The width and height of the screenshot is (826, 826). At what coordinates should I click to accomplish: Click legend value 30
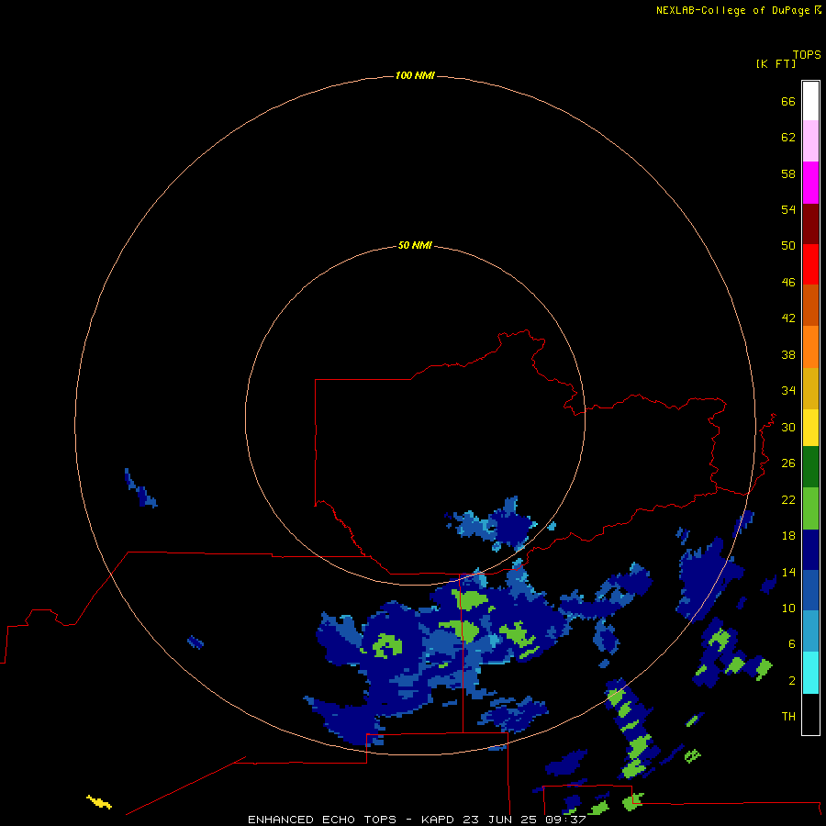click(x=788, y=427)
